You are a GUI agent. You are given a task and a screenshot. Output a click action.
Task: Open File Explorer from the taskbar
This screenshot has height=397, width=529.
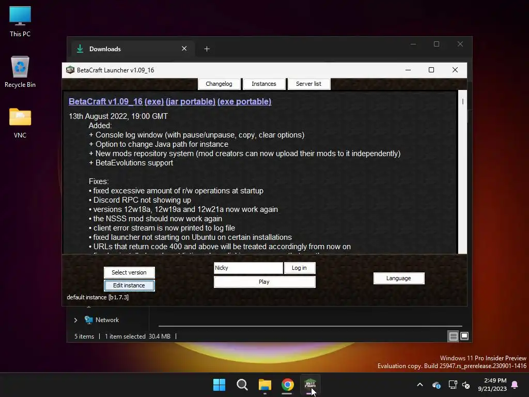click(265, 385)
